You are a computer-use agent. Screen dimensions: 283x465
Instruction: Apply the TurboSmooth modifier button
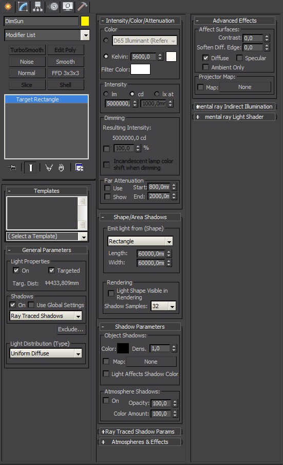tap(27, 50)
